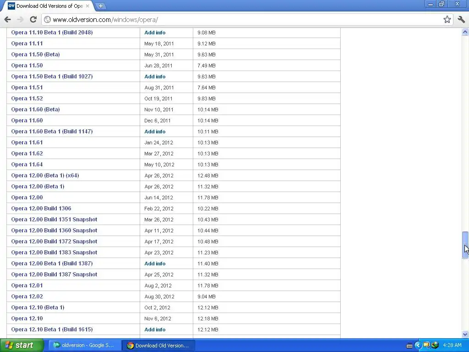Open Opera 11.51 link

pos(27,88)
